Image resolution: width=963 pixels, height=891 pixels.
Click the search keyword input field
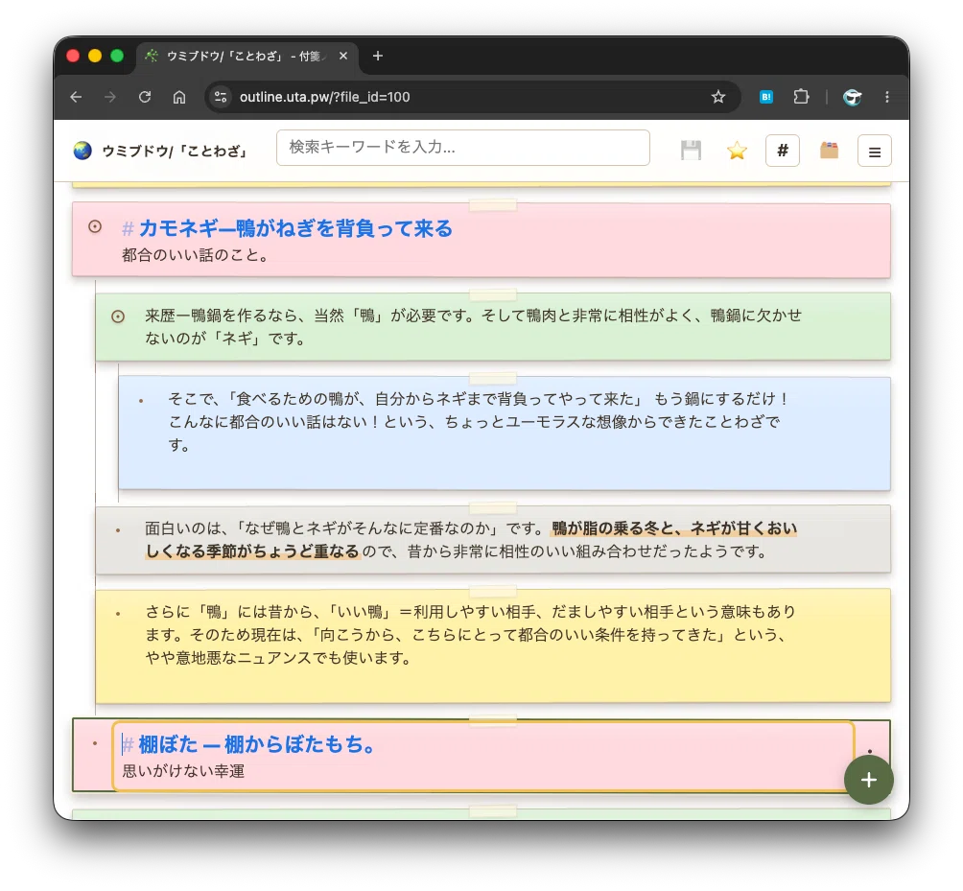click(x=463, y=148)
